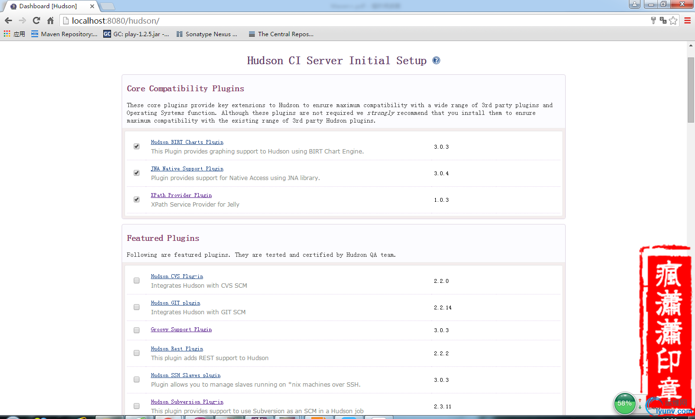The height and width of the screenshot is (419, 695).
Task: Open the XPath Provider Plugin link
Action: 181,195
